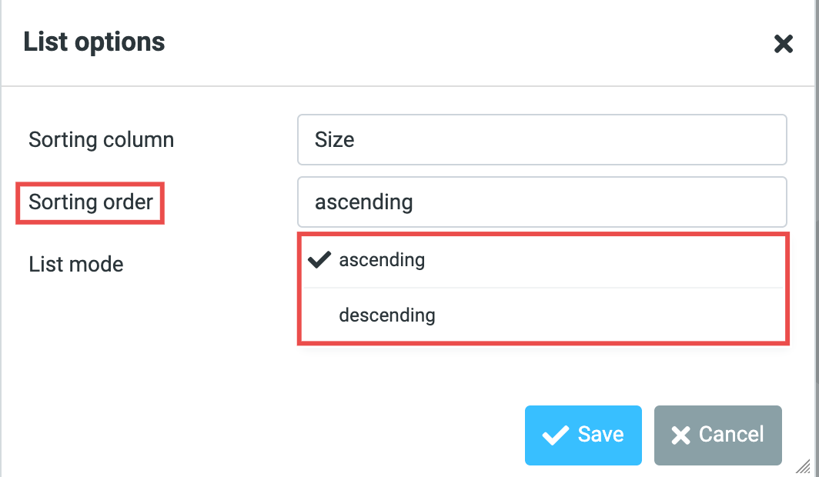Click the Sorting order label

pos(91,202)
